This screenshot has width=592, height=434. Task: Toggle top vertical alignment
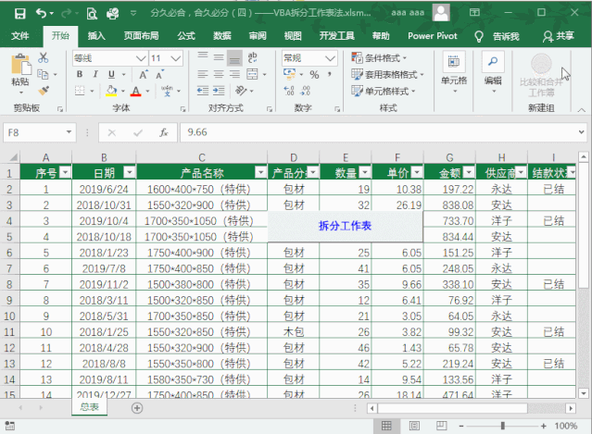click(x=203, y=57)
